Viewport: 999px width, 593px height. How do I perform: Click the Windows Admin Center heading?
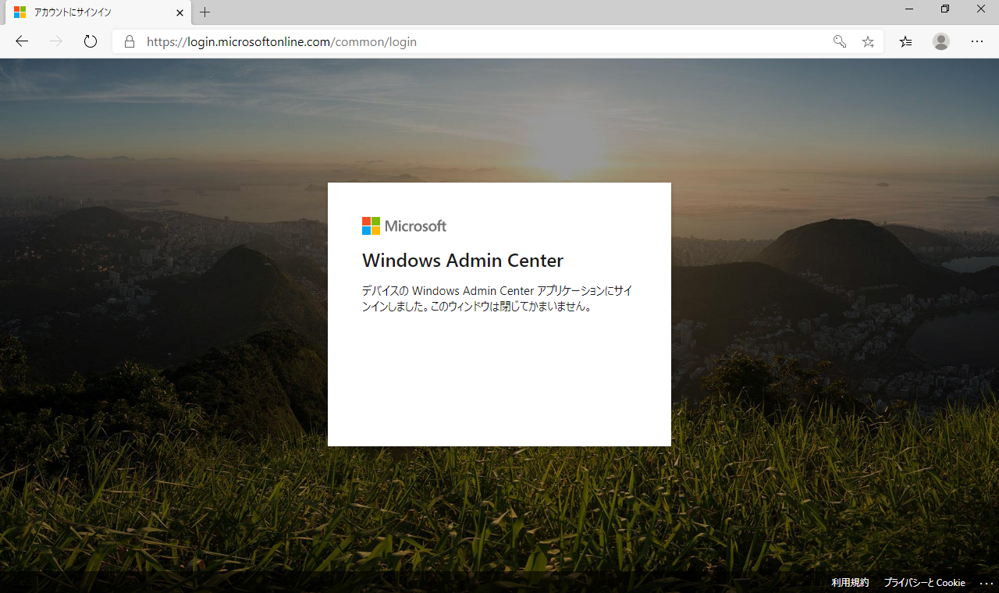click(463, 260)
